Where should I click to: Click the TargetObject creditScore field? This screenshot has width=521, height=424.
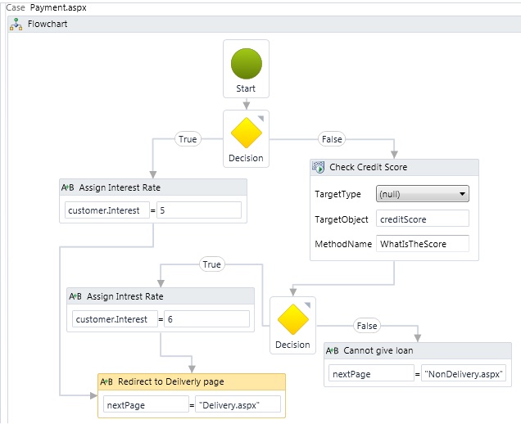422,219
